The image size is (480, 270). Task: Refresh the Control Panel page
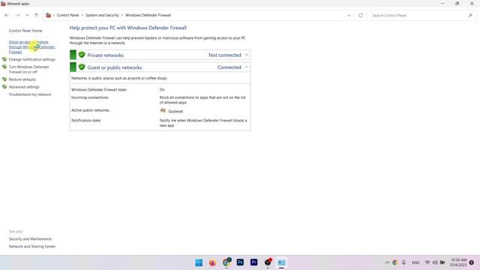(x=361, y=15)
